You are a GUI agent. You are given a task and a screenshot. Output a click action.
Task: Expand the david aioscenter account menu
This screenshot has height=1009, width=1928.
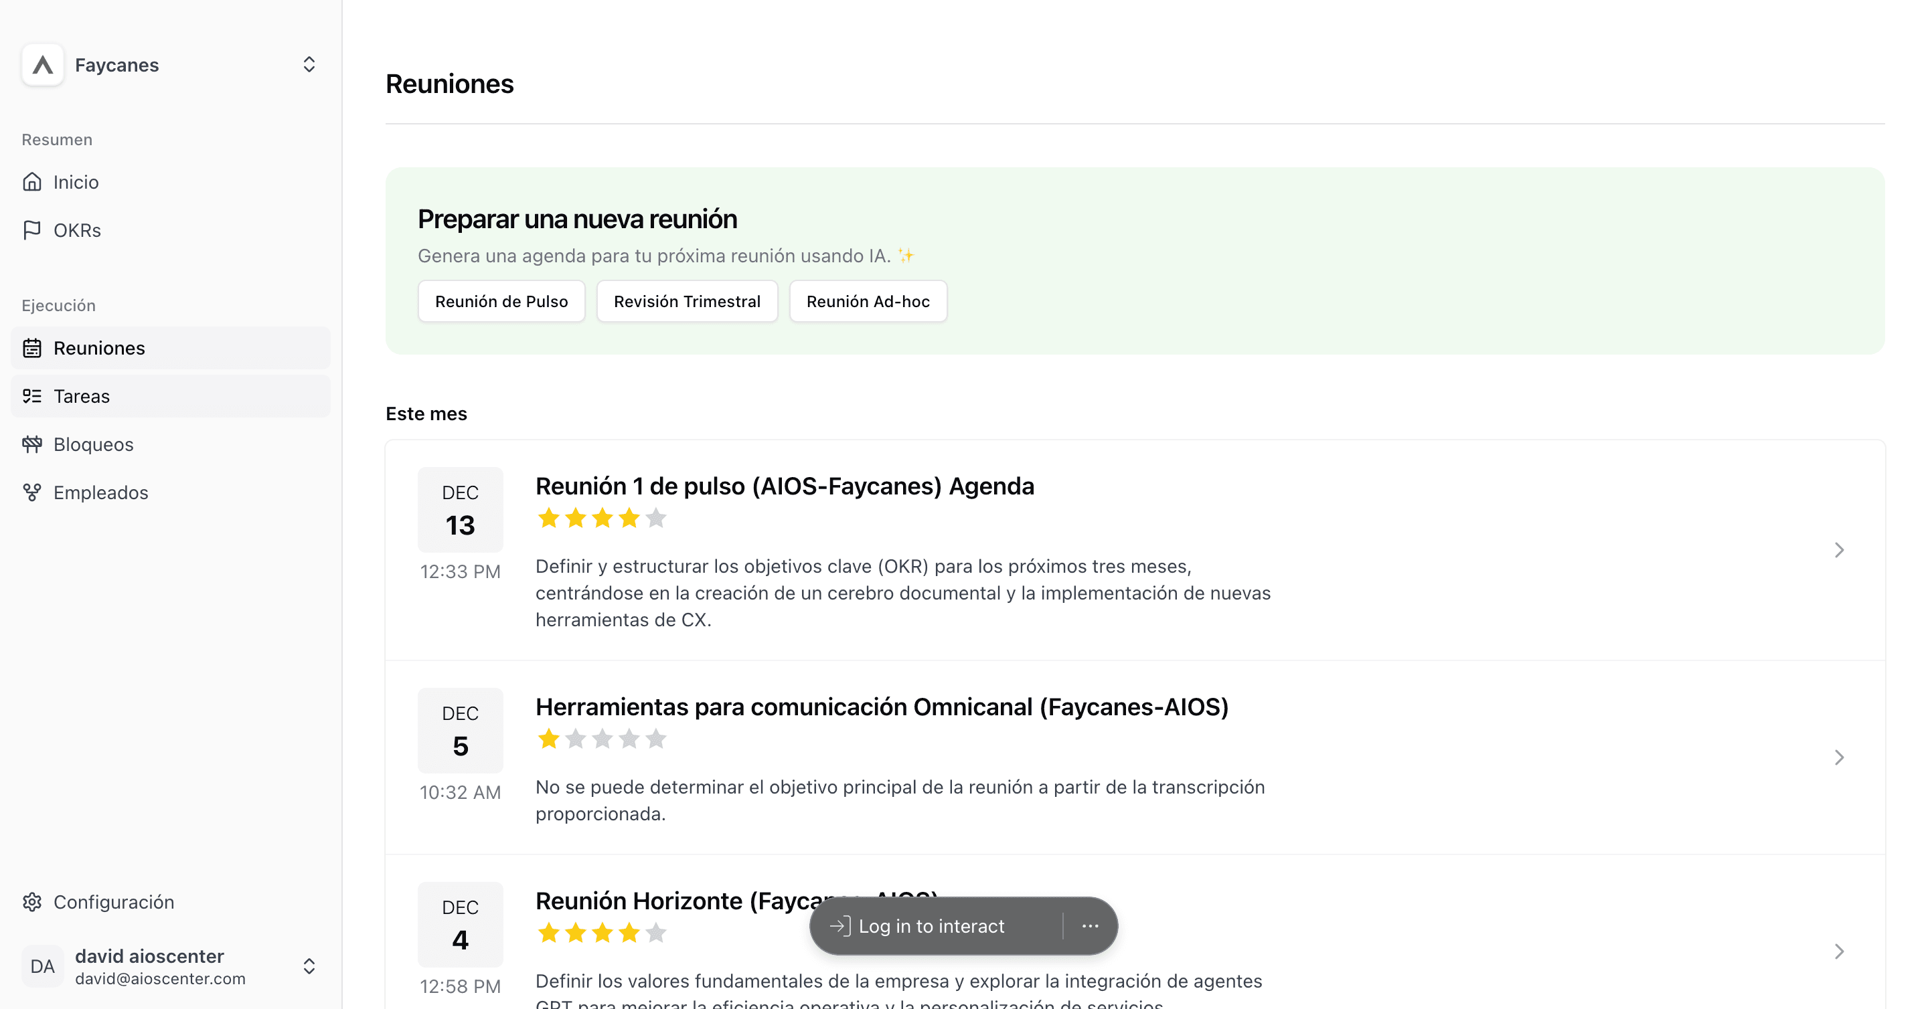(309, 966)
